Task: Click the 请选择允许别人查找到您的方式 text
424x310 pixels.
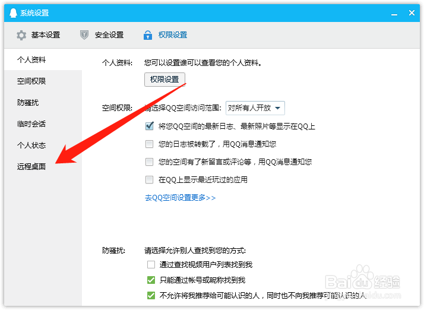Action: (195, 251)
